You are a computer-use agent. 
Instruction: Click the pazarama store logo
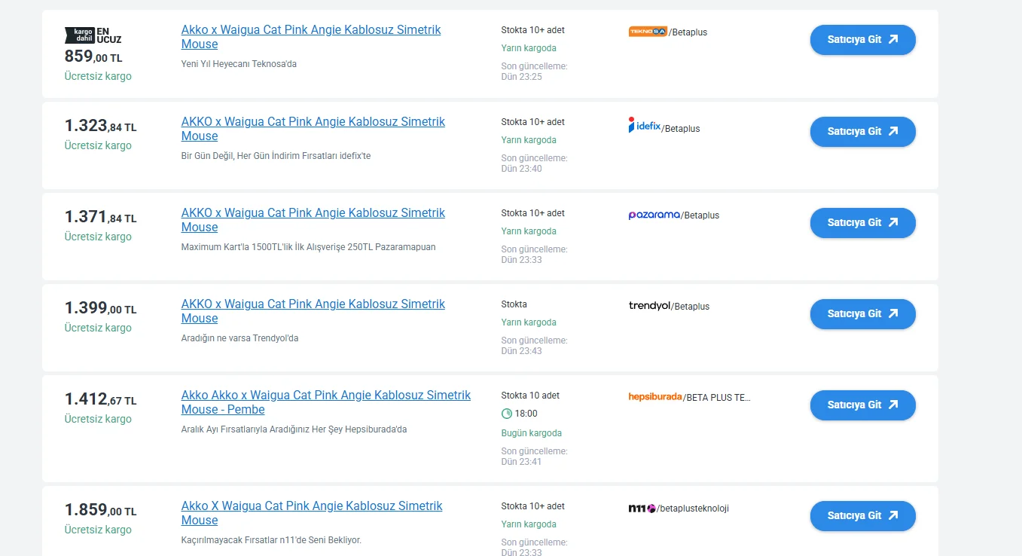click(x=654, y=215)
